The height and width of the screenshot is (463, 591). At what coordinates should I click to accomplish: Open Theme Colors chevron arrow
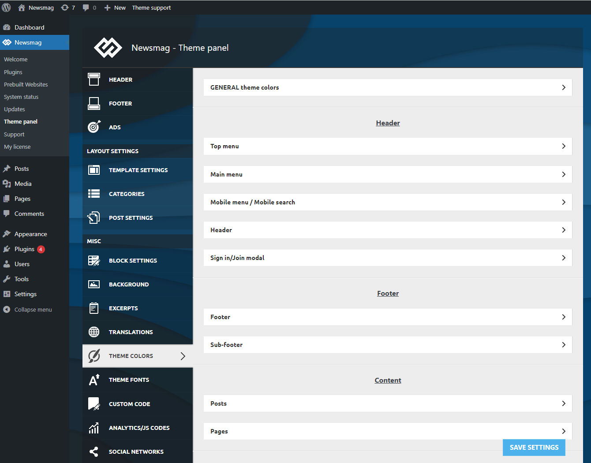point(183,356)
